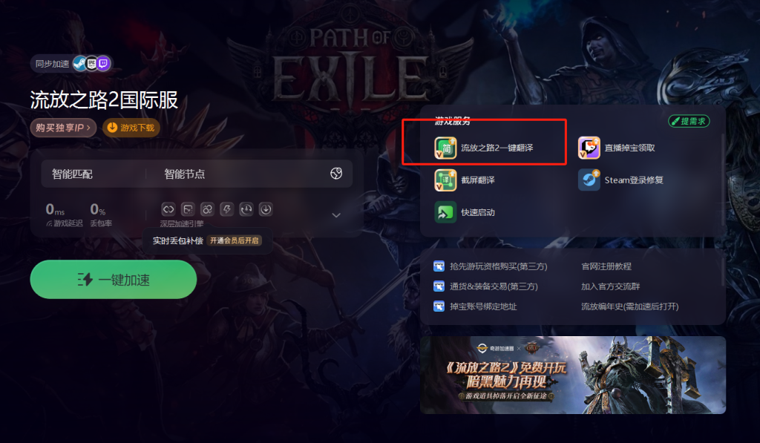Open 通货&装备交易(第三方) link
Viewport: 760px width, 443px height.
(494, 286)
